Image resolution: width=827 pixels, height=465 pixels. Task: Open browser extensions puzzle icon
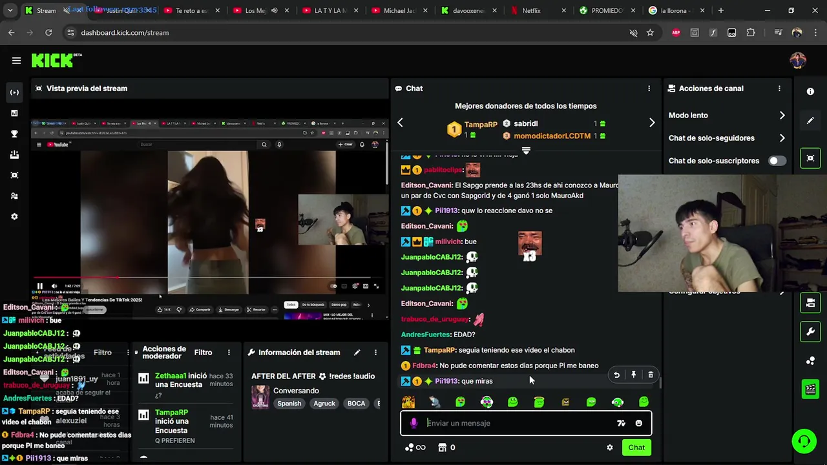click(x=750, y=33)
